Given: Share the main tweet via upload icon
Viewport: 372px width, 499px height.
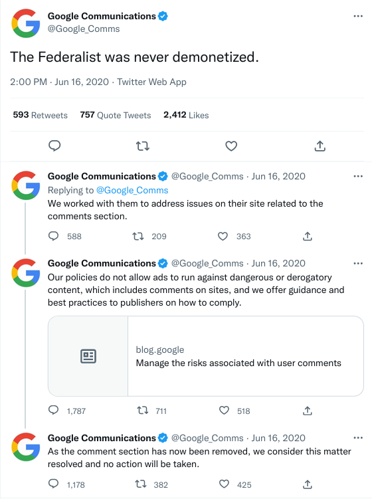Looking at the screenshot, I should 320,146.
